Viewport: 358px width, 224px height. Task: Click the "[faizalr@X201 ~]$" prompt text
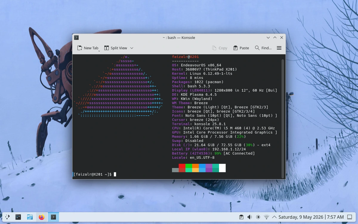tap(92, 174)
